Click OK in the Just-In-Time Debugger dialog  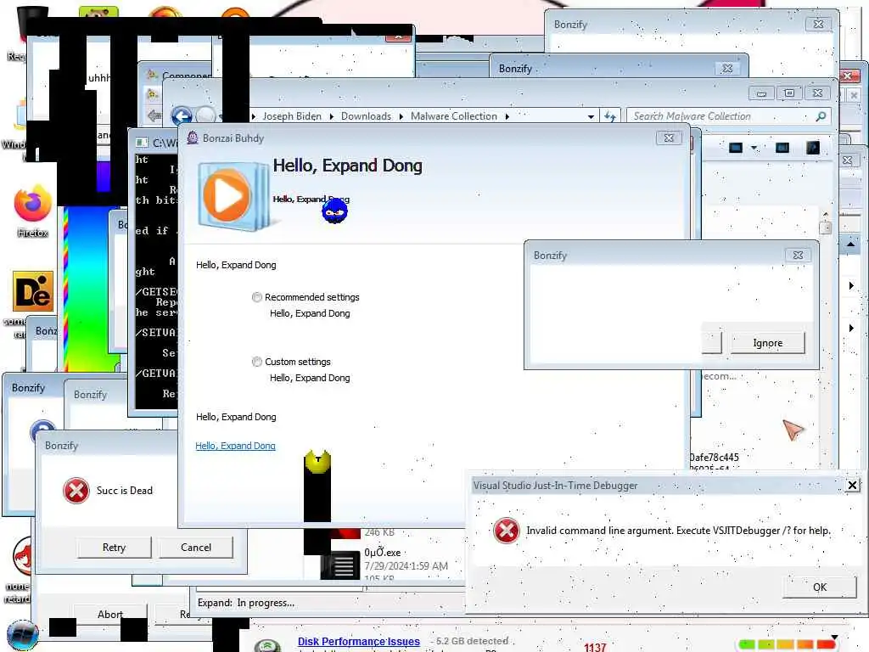click(820, 587)
